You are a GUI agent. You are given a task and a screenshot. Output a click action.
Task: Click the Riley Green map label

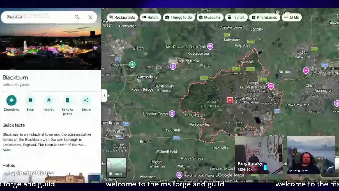click(x=171, y=130)
